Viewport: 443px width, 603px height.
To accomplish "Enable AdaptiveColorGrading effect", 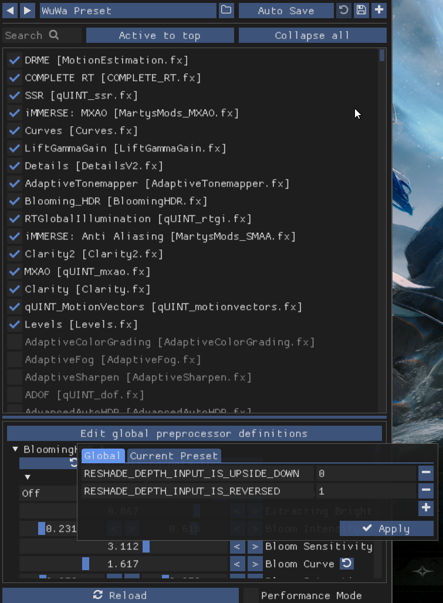I will tap(15, 342).
